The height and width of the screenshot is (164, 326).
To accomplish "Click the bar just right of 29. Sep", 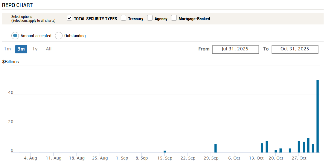I will (216, 148).
